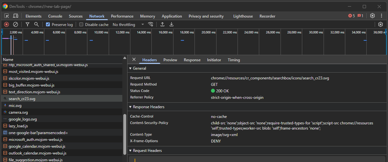This screenshot has width=388, height=162.
Task: Collapse the General section
Action: (139, 68)
